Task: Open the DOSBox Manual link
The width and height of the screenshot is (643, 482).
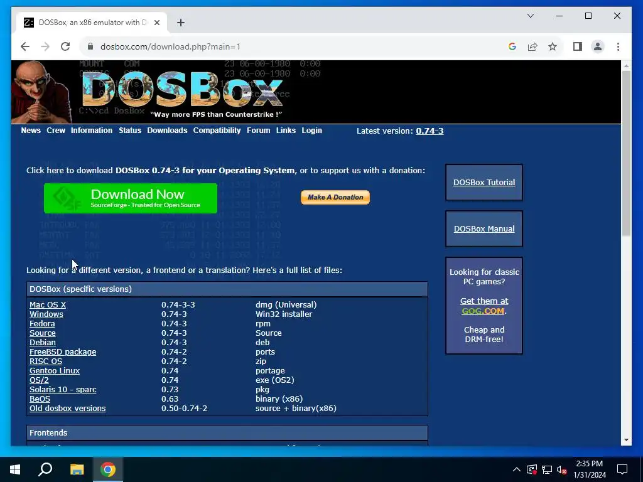Action: (484, 228)
